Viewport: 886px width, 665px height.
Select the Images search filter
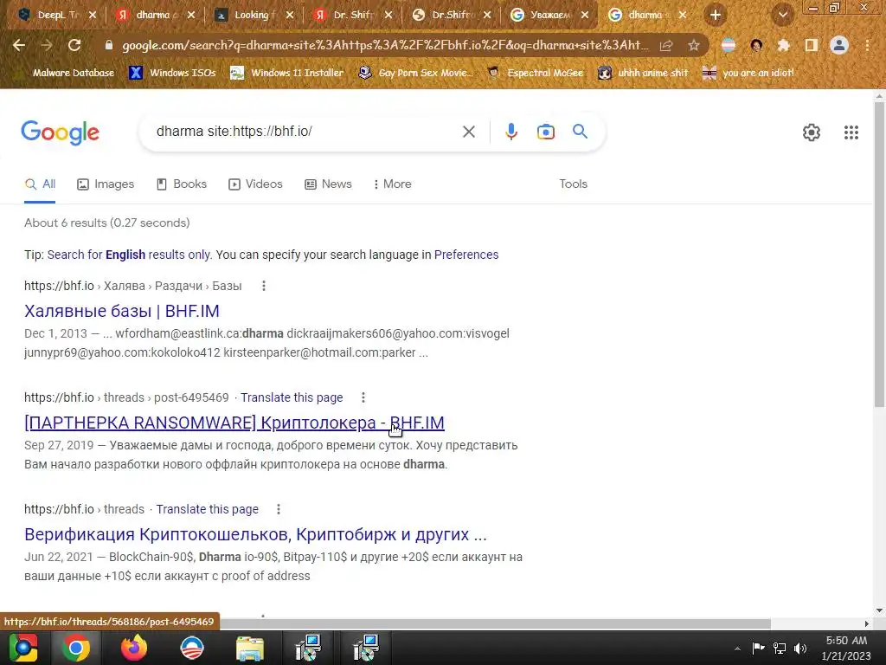pos(106,184)
